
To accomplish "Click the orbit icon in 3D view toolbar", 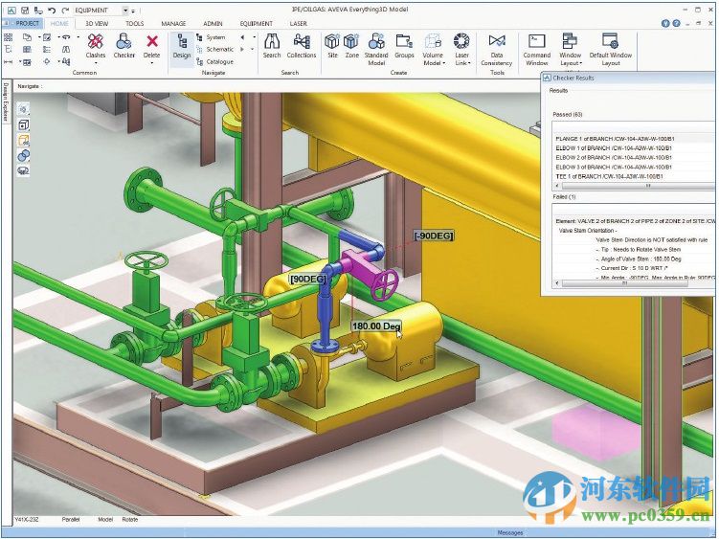I will pos(23,170).
